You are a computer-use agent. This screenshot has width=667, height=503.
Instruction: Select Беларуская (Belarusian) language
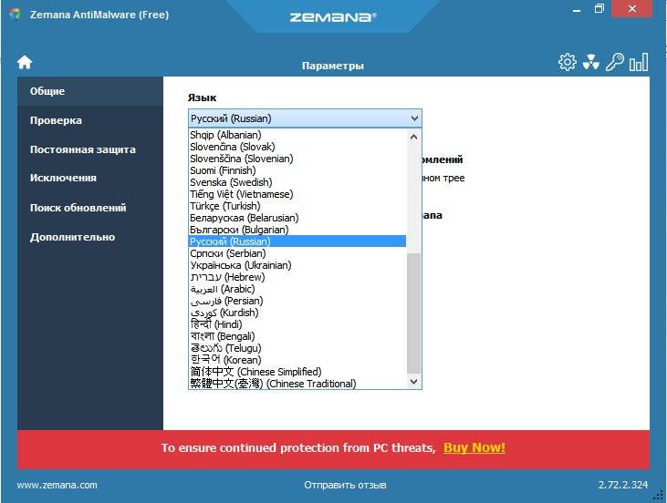coord(297,218)
